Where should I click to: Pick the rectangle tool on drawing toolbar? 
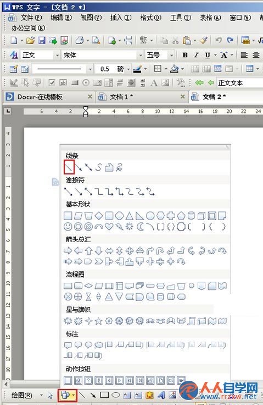104,395
